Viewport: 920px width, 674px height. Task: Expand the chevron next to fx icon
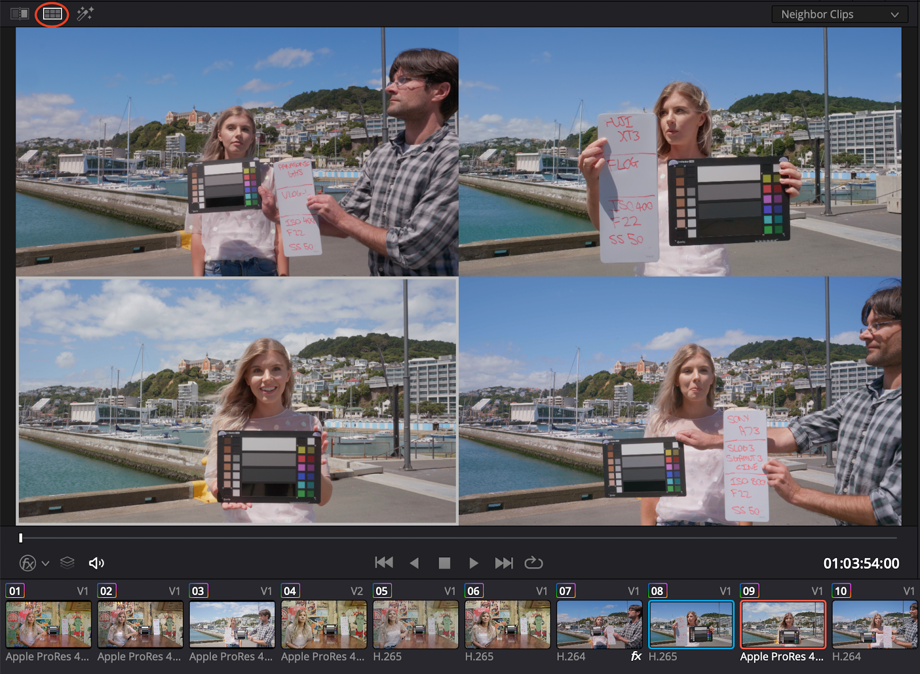[45, 564]
